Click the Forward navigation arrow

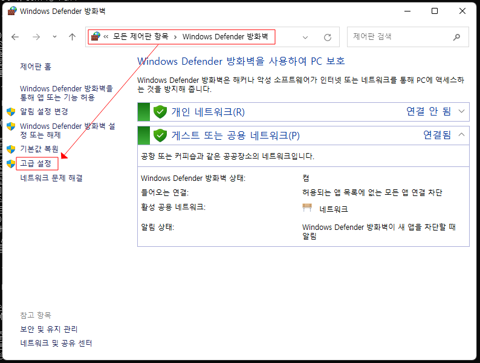[36, 37]
